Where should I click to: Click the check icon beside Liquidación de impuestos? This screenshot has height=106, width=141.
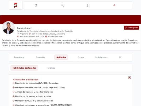pyautogui.click(x=14, y=83)
